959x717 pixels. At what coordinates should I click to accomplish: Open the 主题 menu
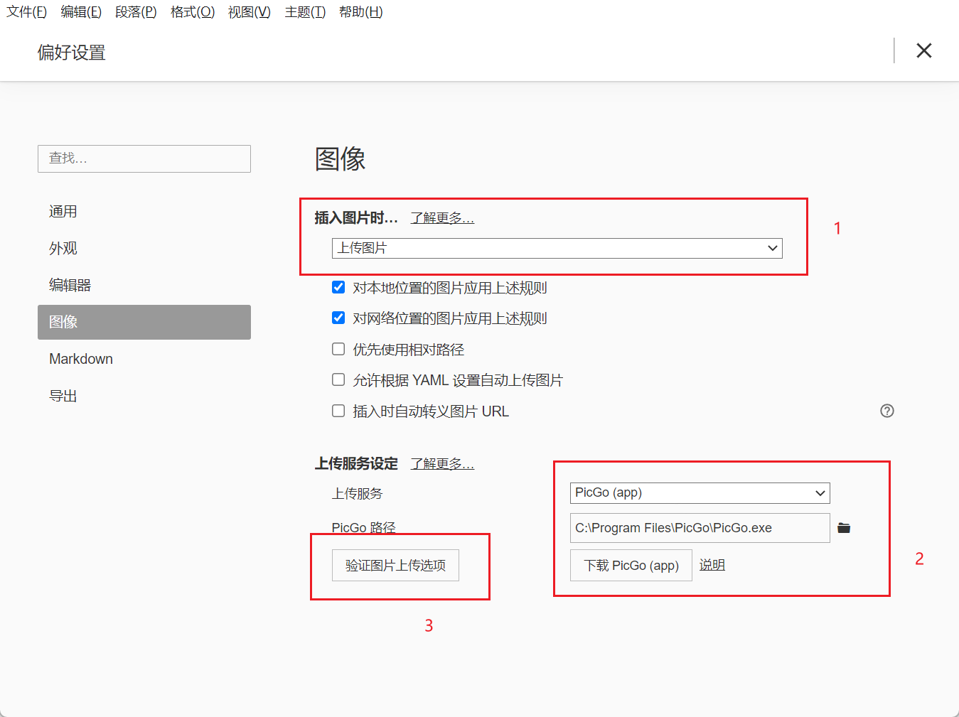[305, 12]
